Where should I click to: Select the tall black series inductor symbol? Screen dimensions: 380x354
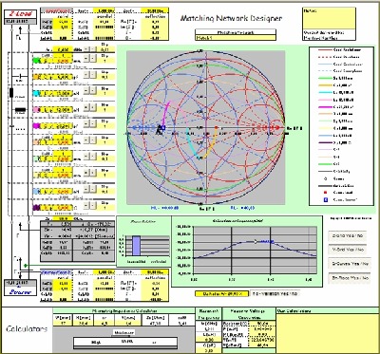click(x=12, y=93)
